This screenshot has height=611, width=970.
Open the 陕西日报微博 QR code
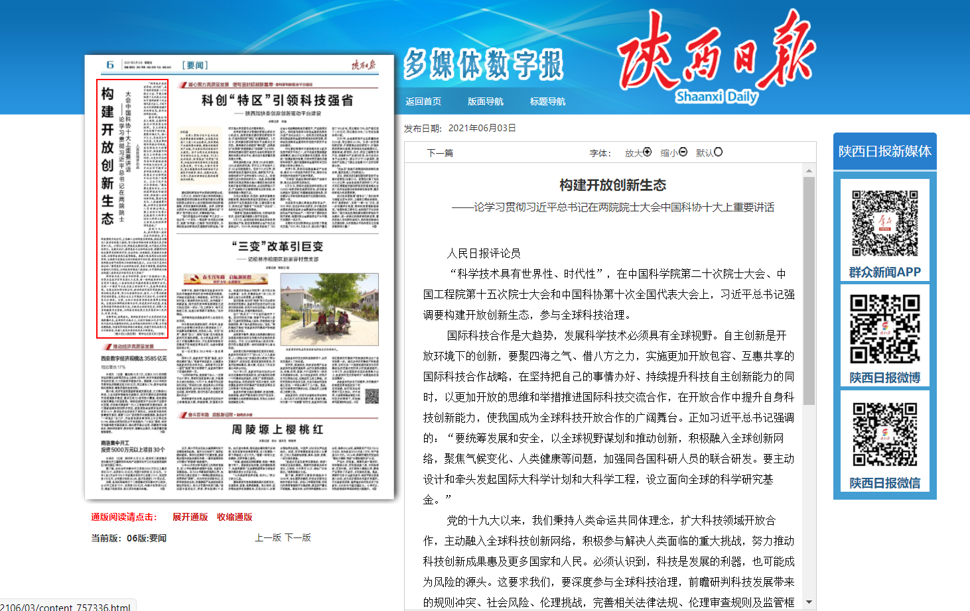pyautogui.click(x=885, y=329)
